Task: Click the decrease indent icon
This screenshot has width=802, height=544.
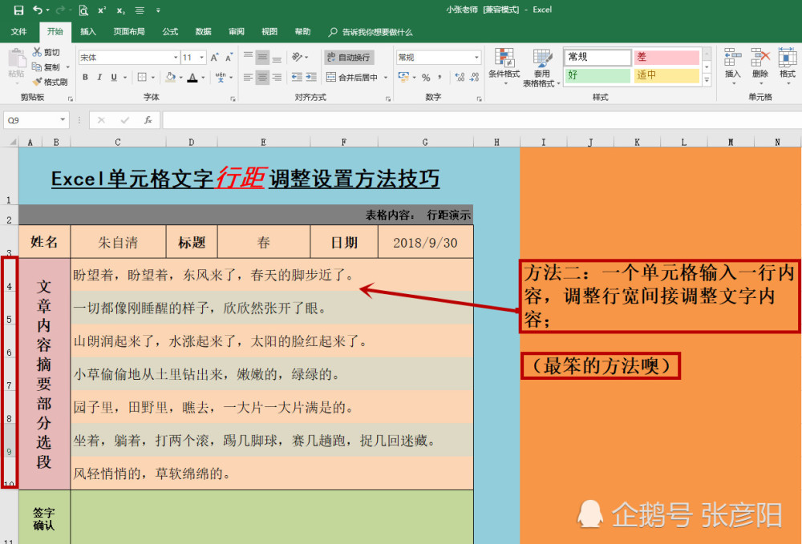Action: coord(297,77)
